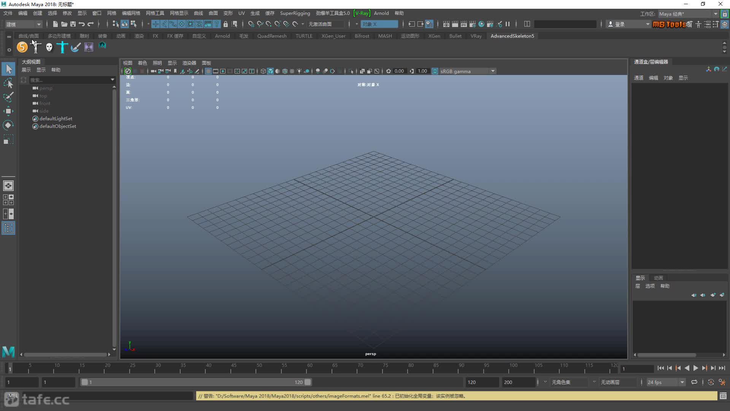Activate the Move tool
This screenshot has width=730, height=411.
point(8,111)
